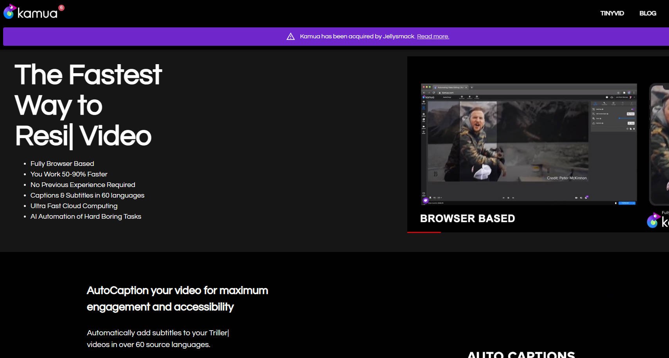Viewport: 669px width, 358px height.
Task: Click the pause button in the demo player
Action: [x=508, y=198]
